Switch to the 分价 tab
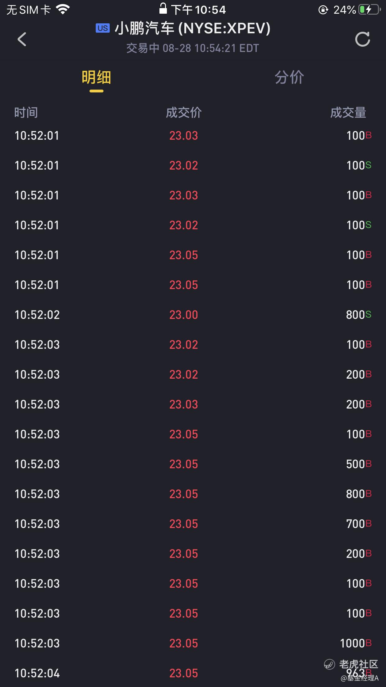386x687 pixels. point(289,77)
